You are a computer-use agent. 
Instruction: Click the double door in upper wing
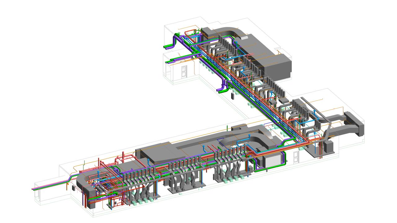pos(184,72)
